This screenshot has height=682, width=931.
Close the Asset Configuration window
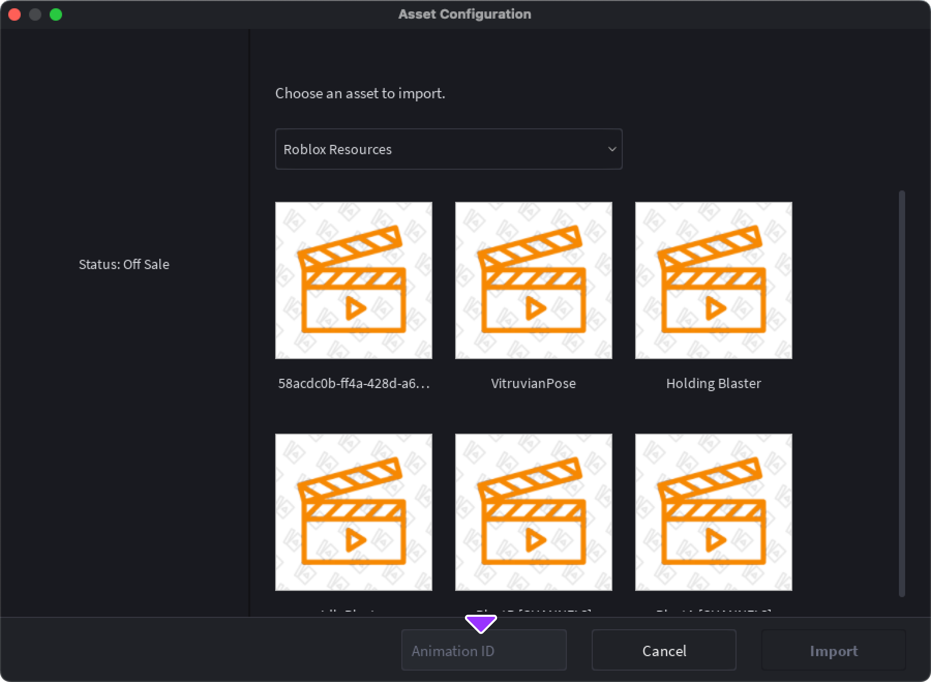[14, 14]
